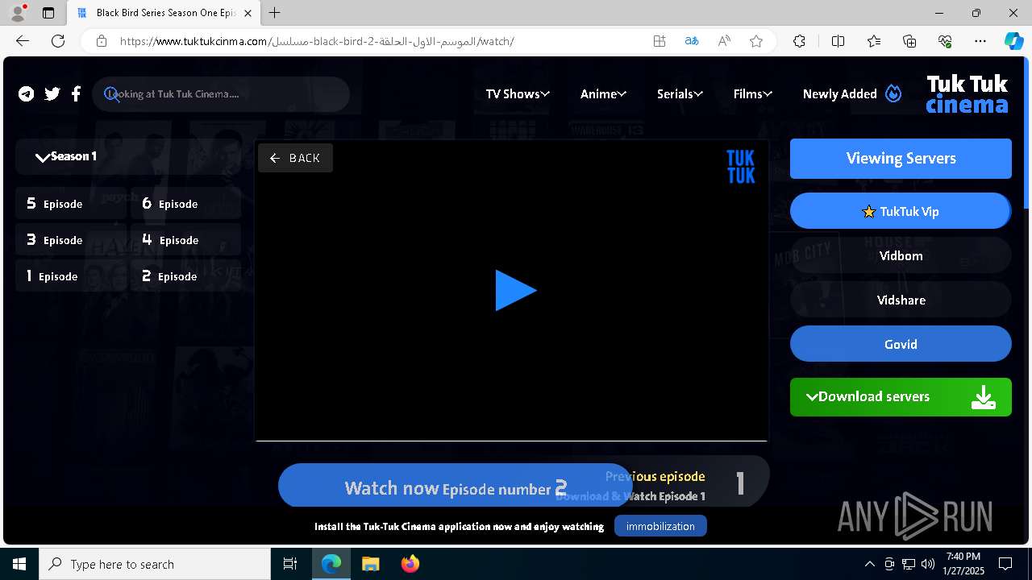Focus the Tuk Tuk Cinema search field
Viewport: 1032px width, 580px height.
point(221,94)
